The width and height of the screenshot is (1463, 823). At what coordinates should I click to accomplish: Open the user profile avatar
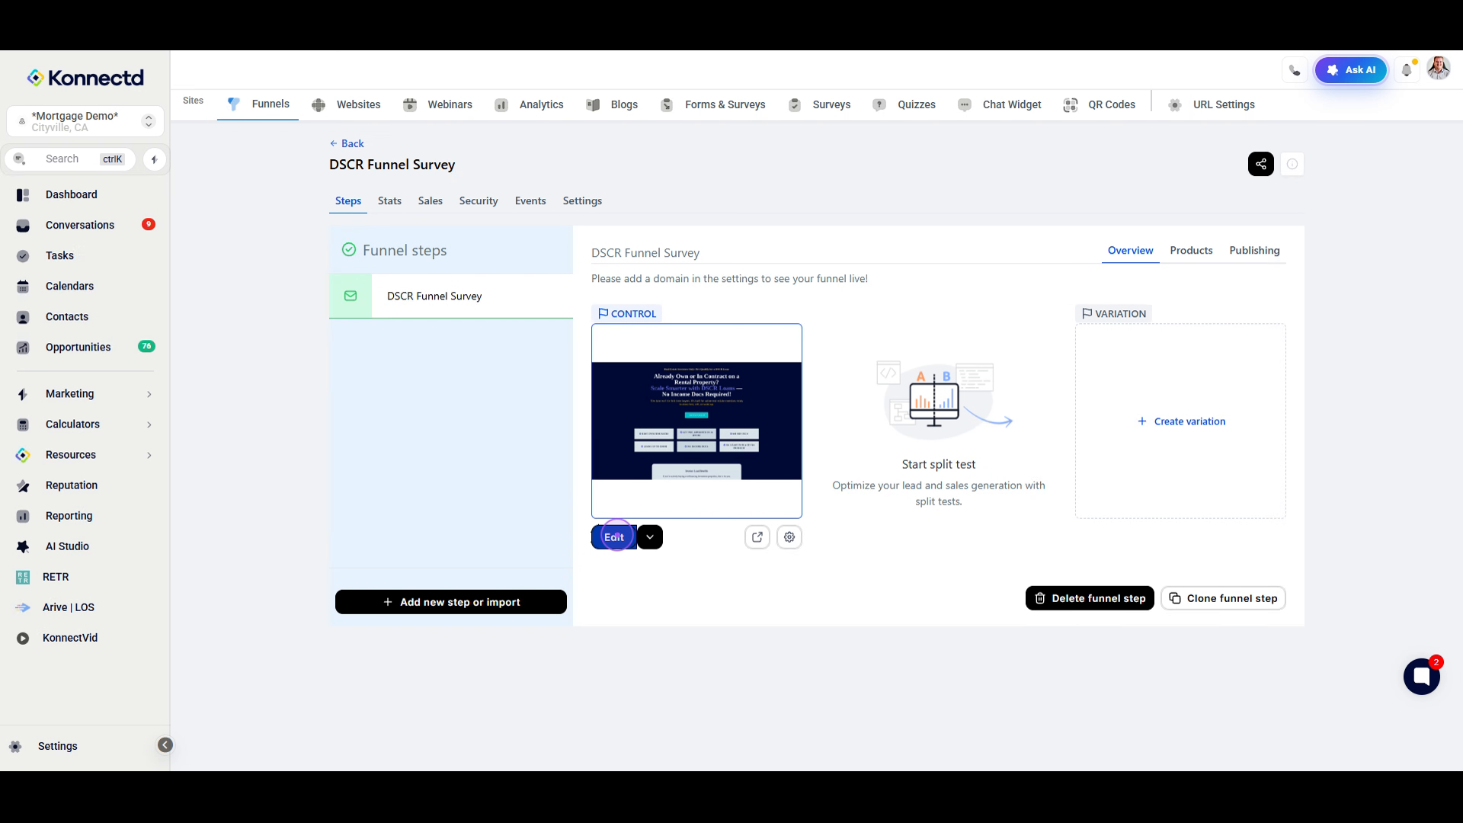(1439, 69)
